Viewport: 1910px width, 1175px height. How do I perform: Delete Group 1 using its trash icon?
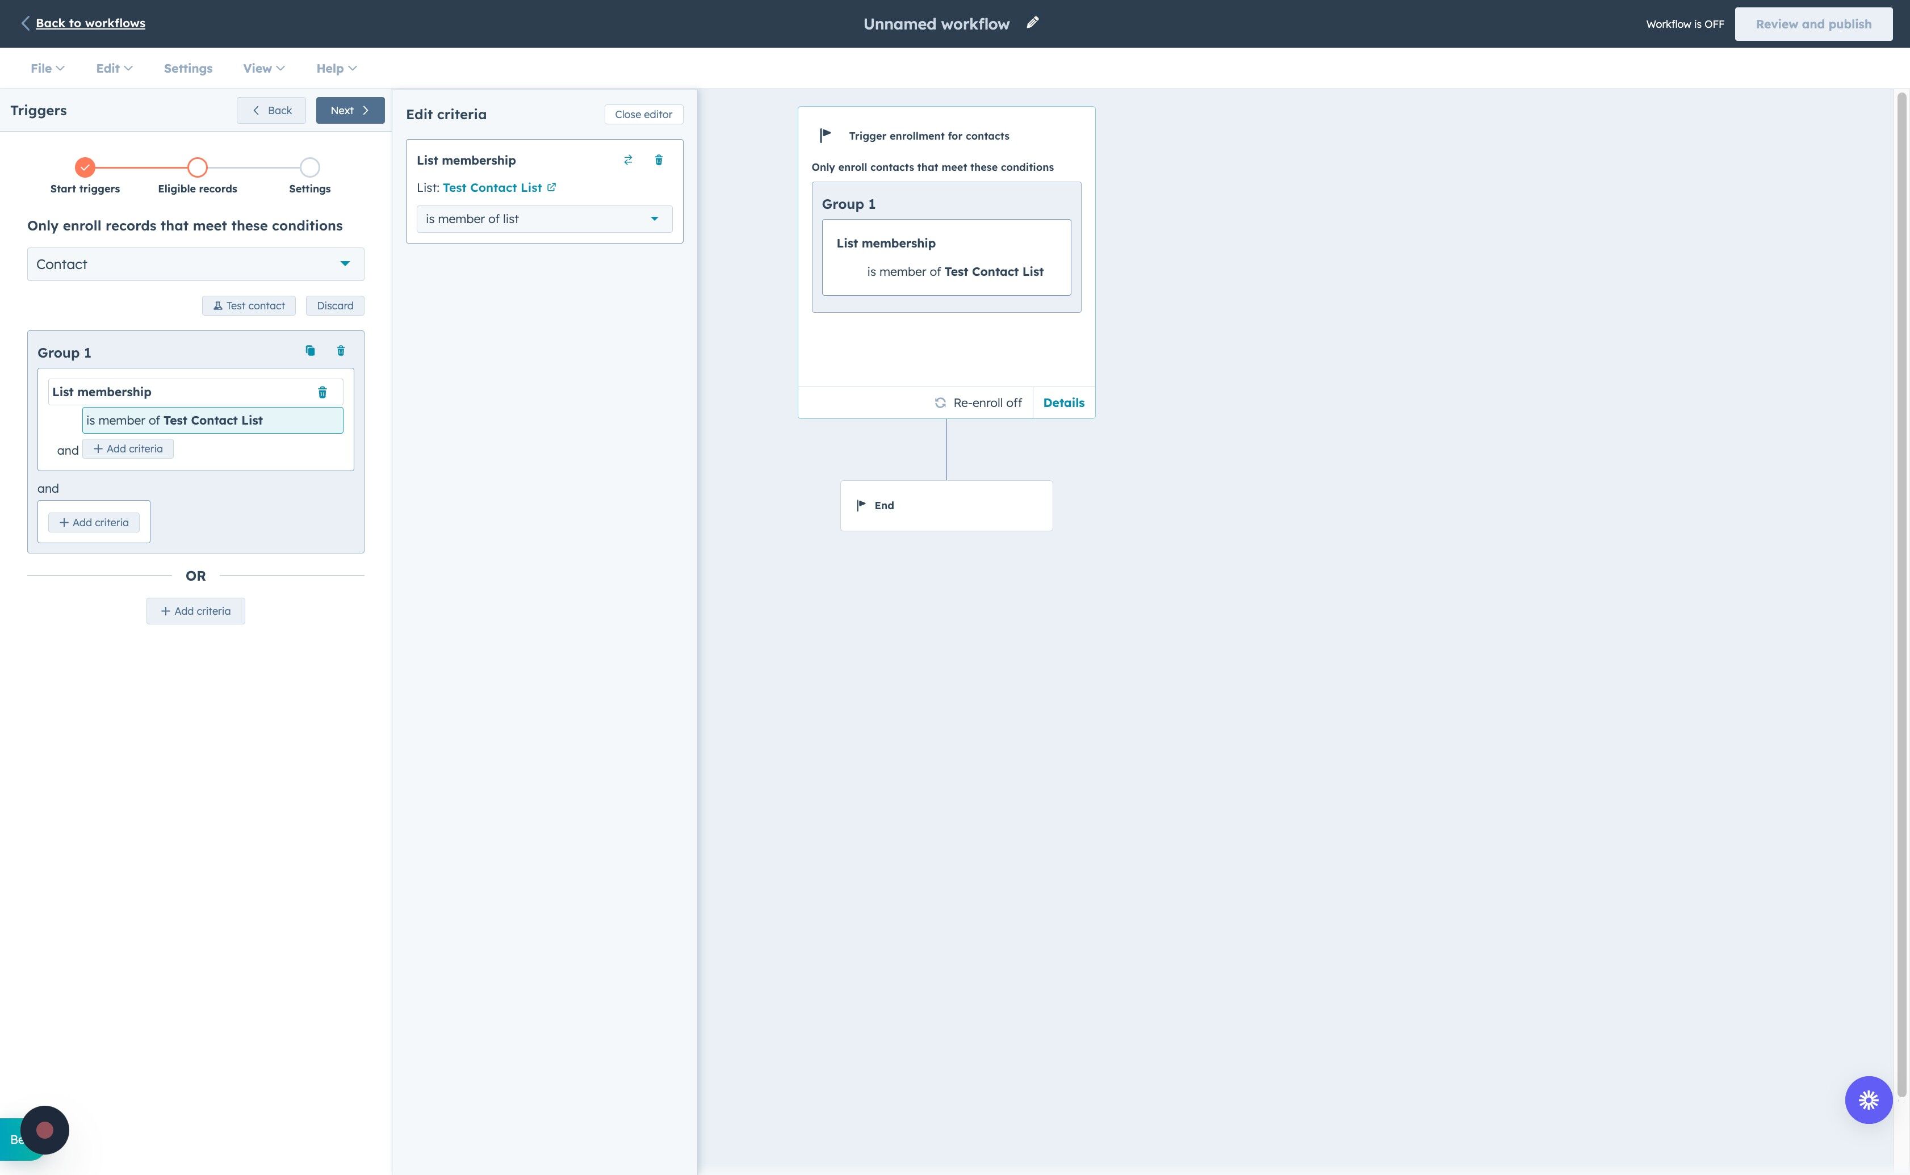tap(341, 350)
